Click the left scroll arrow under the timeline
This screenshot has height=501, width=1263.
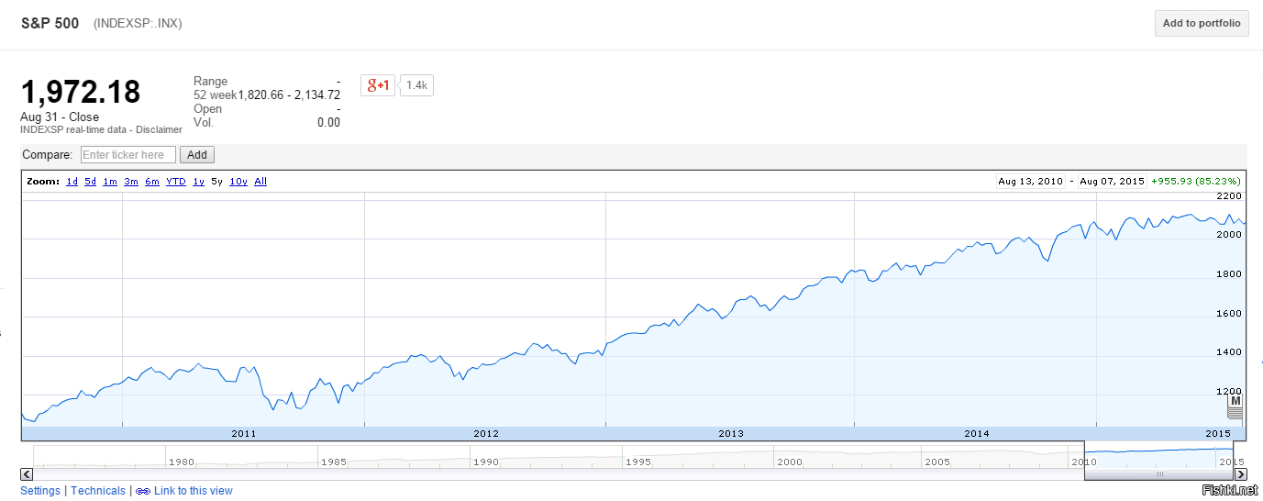point(27,474)
